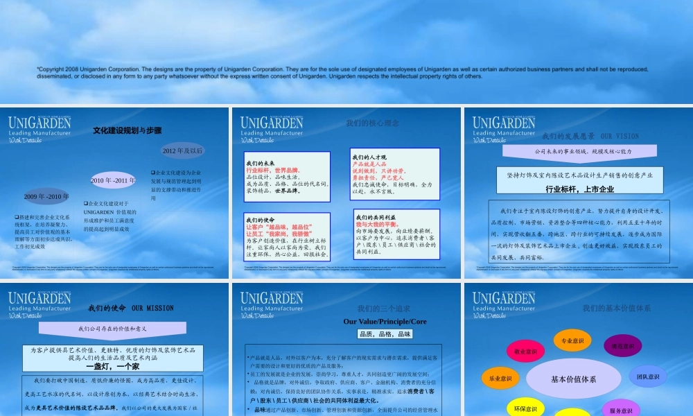The width and height of the screenshot is (693, 416).
Task: Click the 我们的未来 text box
Action: (x=288, y=177)
